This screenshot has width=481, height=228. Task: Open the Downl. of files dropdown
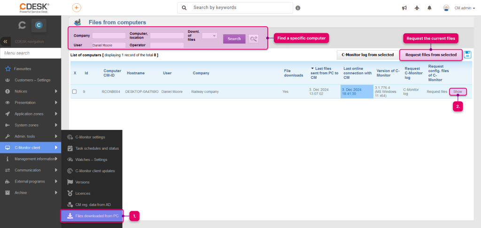[x=209, y=36]
